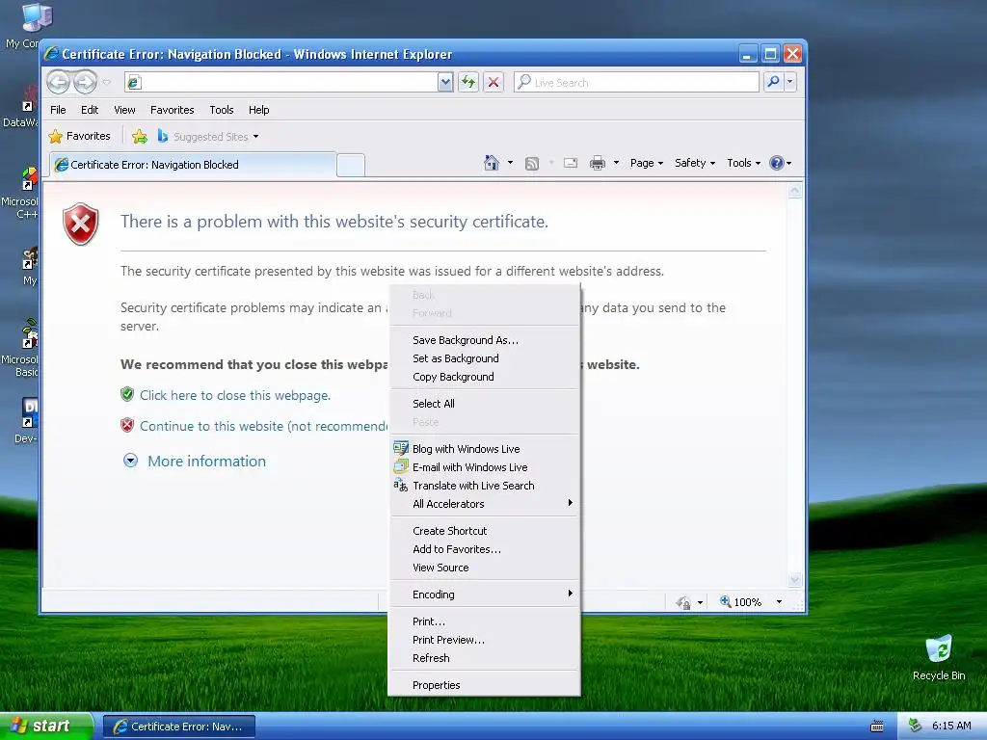This screenshot has height=740, width=987.
Task: Click 'Click here to close this webpage' link
Action: tap(235, 395)
